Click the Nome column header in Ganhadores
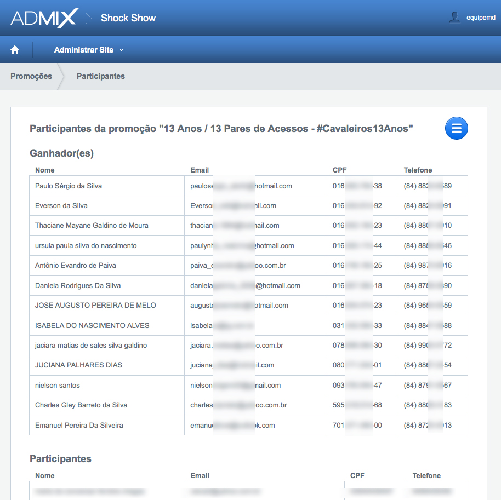 tap(45, 170)
